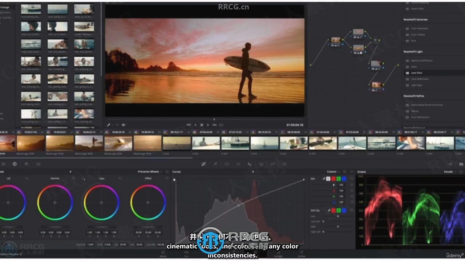Select node 05 in the node graph
Image resolution: width=465 pixels, height=261 pixels.
(x=376, y=65)
